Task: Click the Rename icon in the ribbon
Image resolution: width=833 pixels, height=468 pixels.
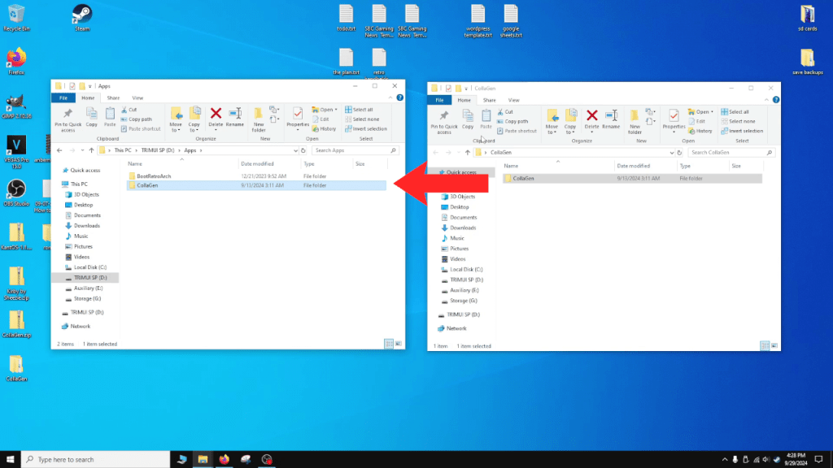Action: click(234, 118)
